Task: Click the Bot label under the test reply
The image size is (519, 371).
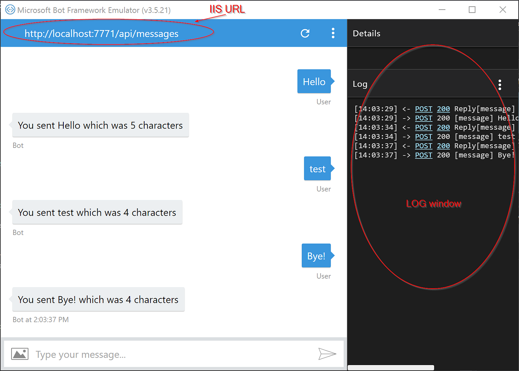Action: click(18, 232)
